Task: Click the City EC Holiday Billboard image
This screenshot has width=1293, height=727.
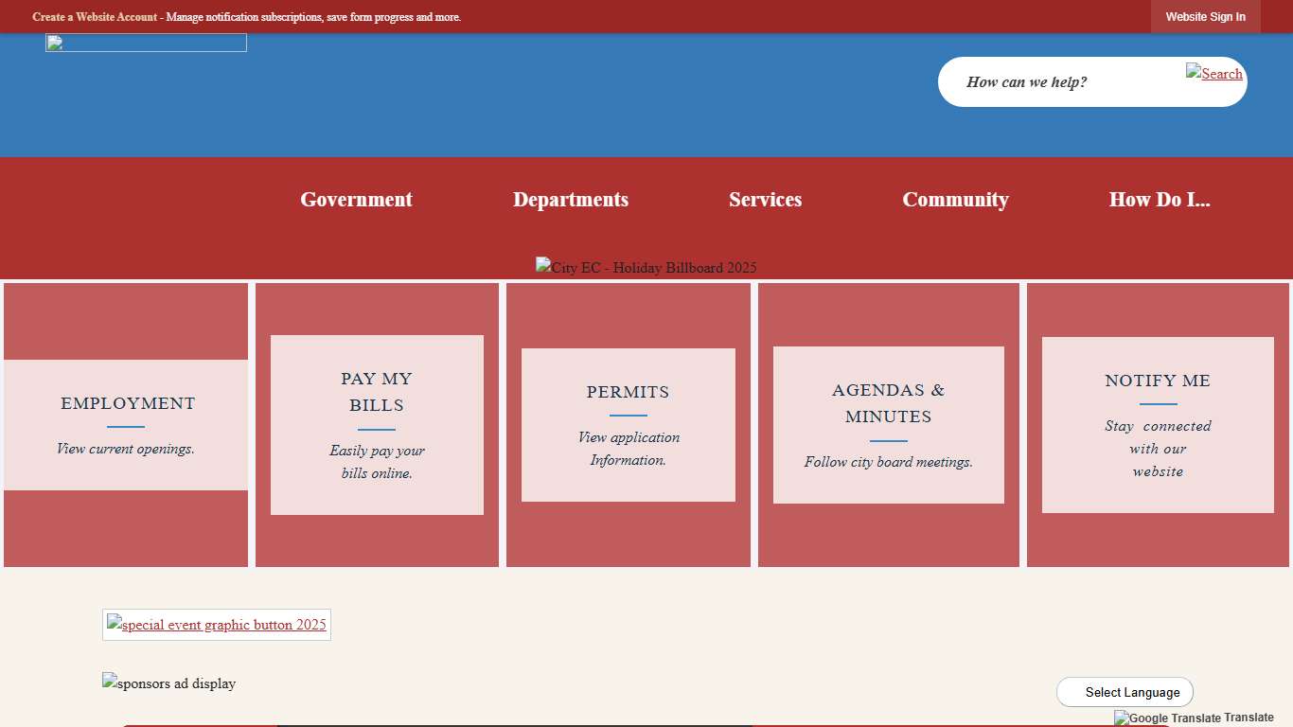Action: click(646, 267)
